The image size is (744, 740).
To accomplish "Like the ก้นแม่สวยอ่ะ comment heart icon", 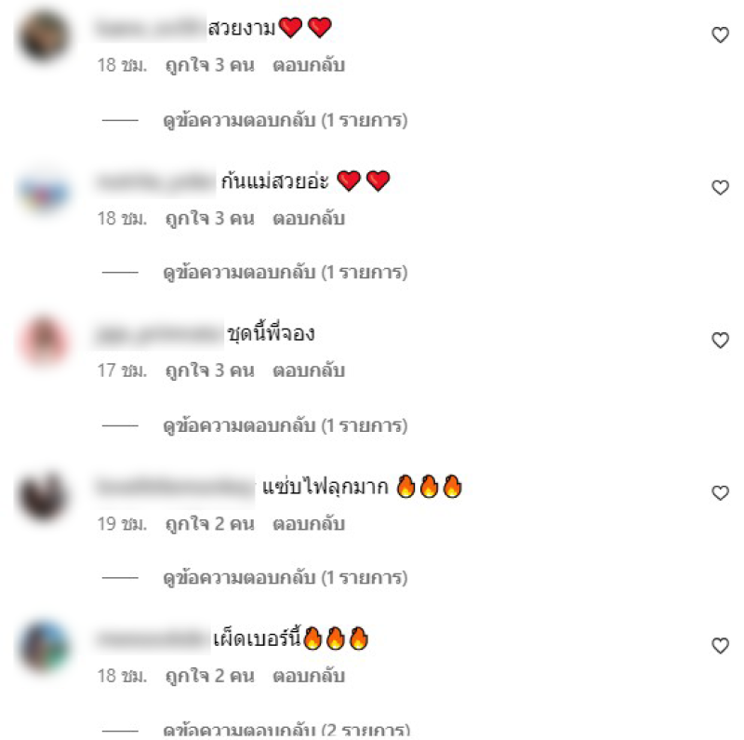I will pos(720,188).
